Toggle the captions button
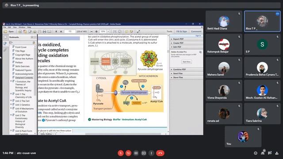The height and width of the screenshot is (159, 283). coord(136,153)
